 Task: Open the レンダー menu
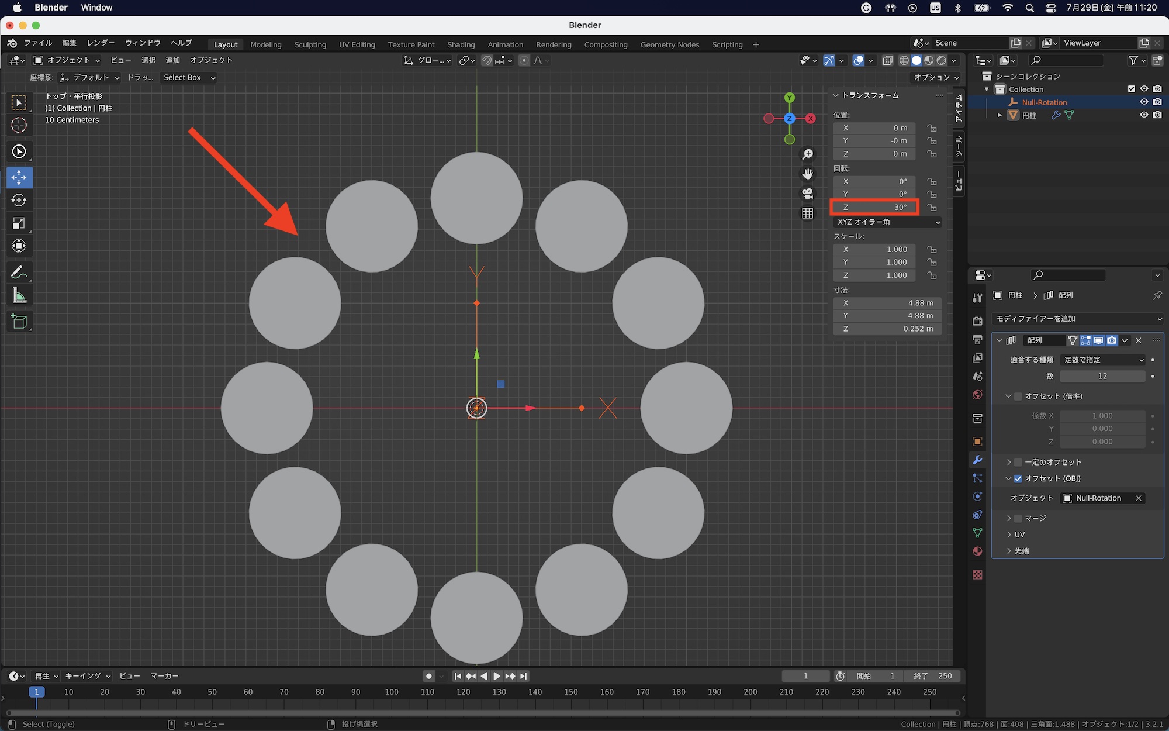[x=101, y=43]
